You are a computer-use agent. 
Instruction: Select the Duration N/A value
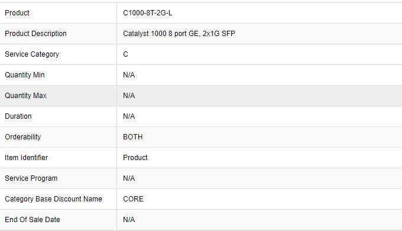(x=129, y=116)
